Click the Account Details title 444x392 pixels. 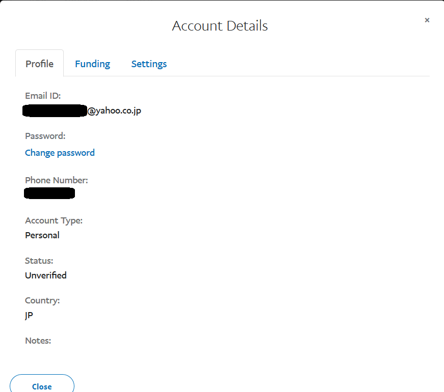[x=220, y=26]
